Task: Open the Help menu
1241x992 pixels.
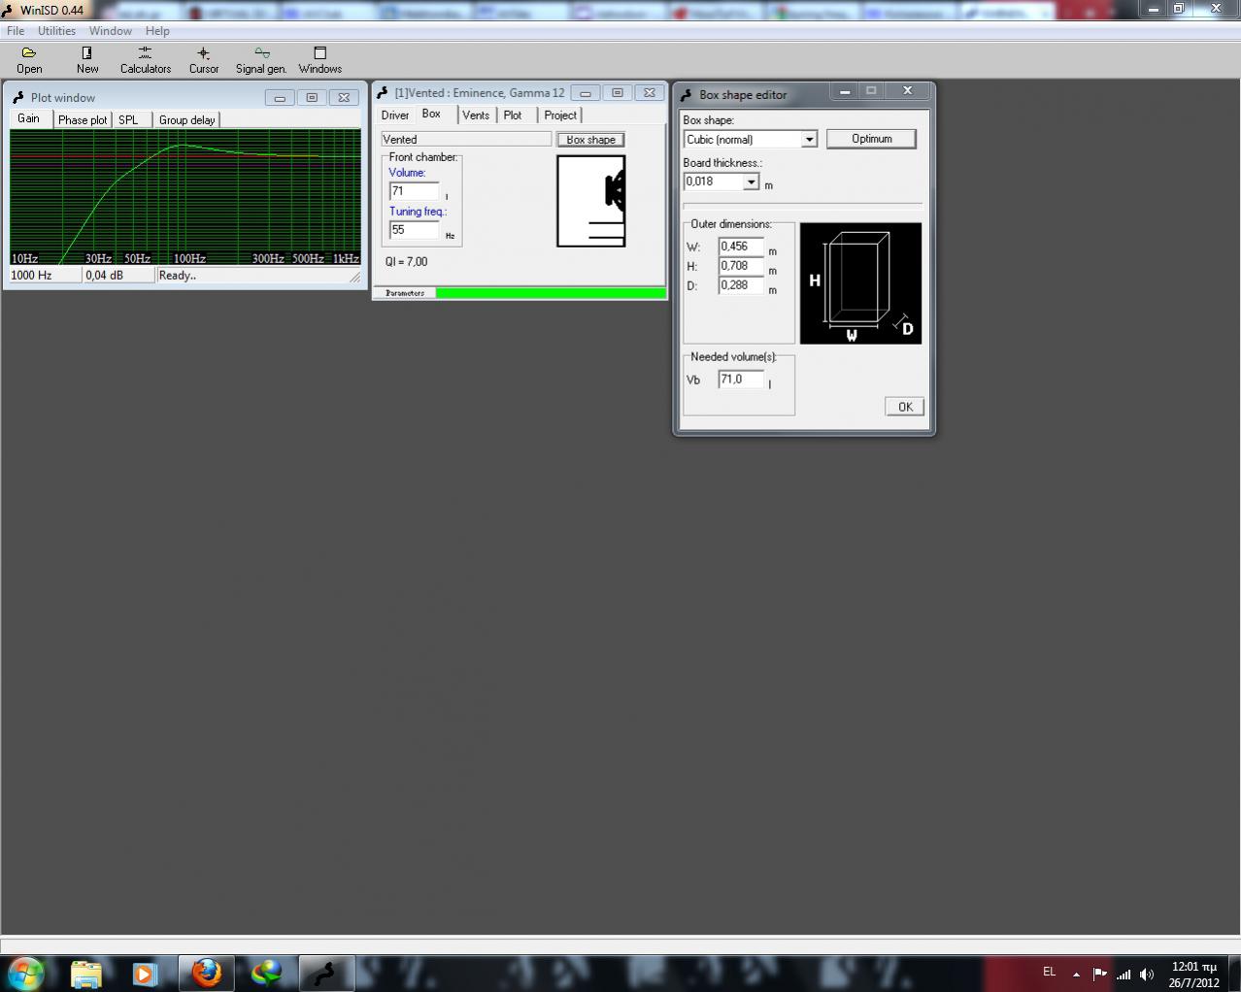Action: click(x=157, y=31)
